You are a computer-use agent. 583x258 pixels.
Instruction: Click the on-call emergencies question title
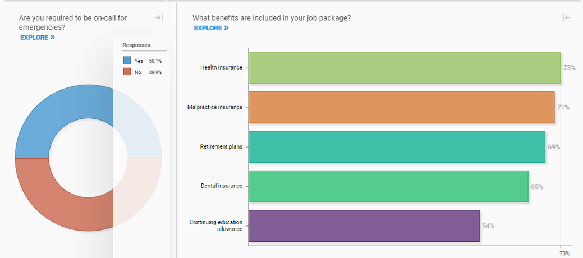pos(73,22)
